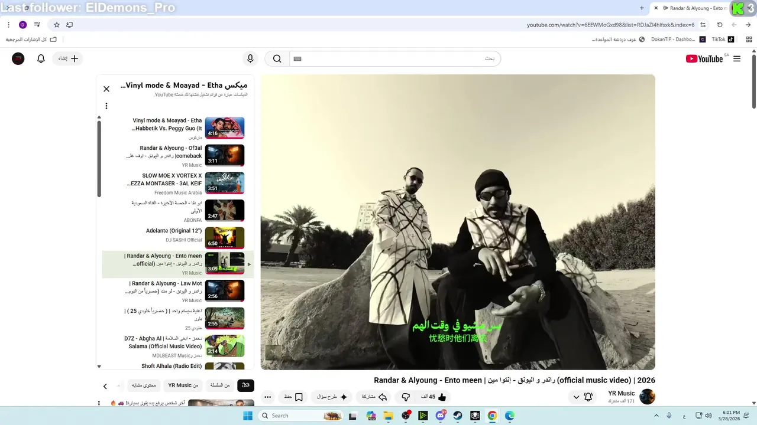The width and height of the screenshot is (757, 425).
Task: Open the Windows Start menu
Action: point(248,416)
